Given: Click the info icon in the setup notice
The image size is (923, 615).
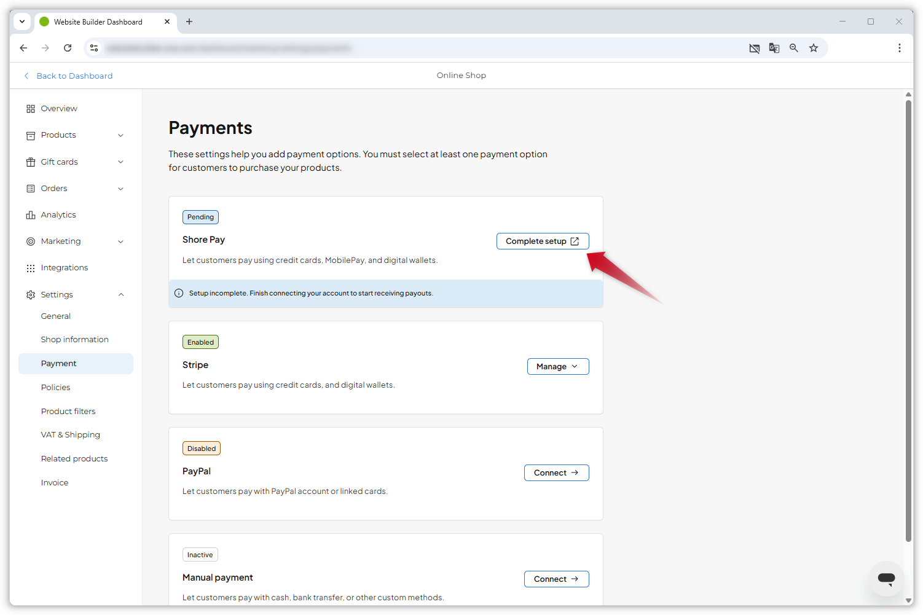Looking at the screenshot, I should pos(178,293).
